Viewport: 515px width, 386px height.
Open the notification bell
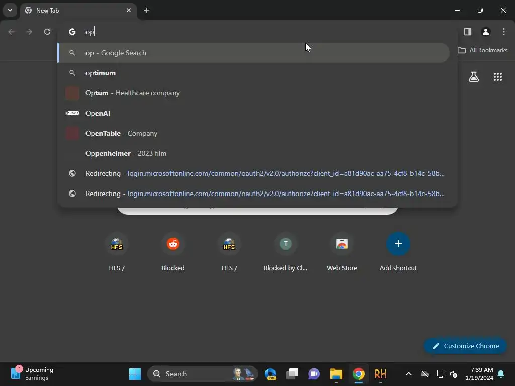(501, 374)
